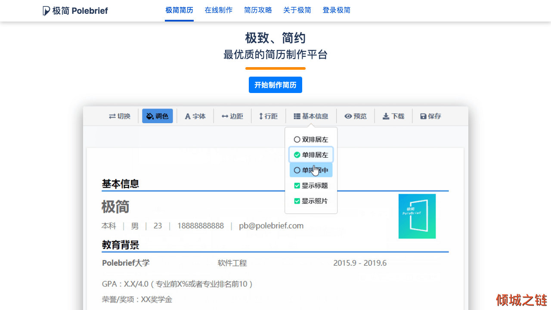Screen dimensions: 551x310
Task: Click the 软件工程 major text
Action: [x=232, y=263]
